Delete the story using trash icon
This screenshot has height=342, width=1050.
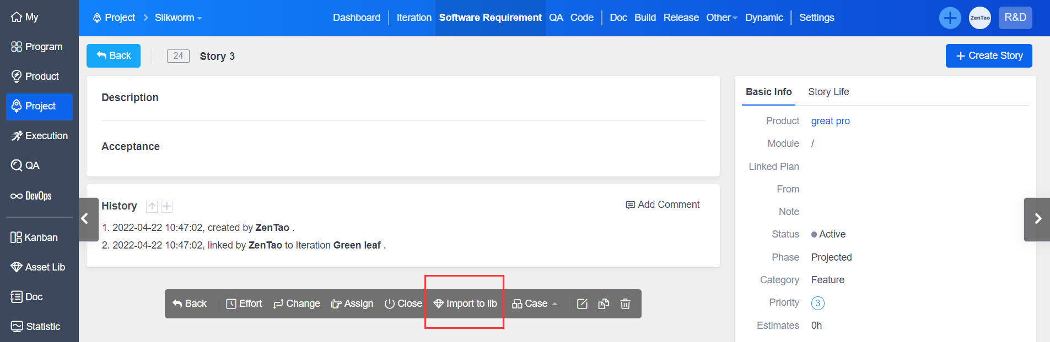click(625, 304)
